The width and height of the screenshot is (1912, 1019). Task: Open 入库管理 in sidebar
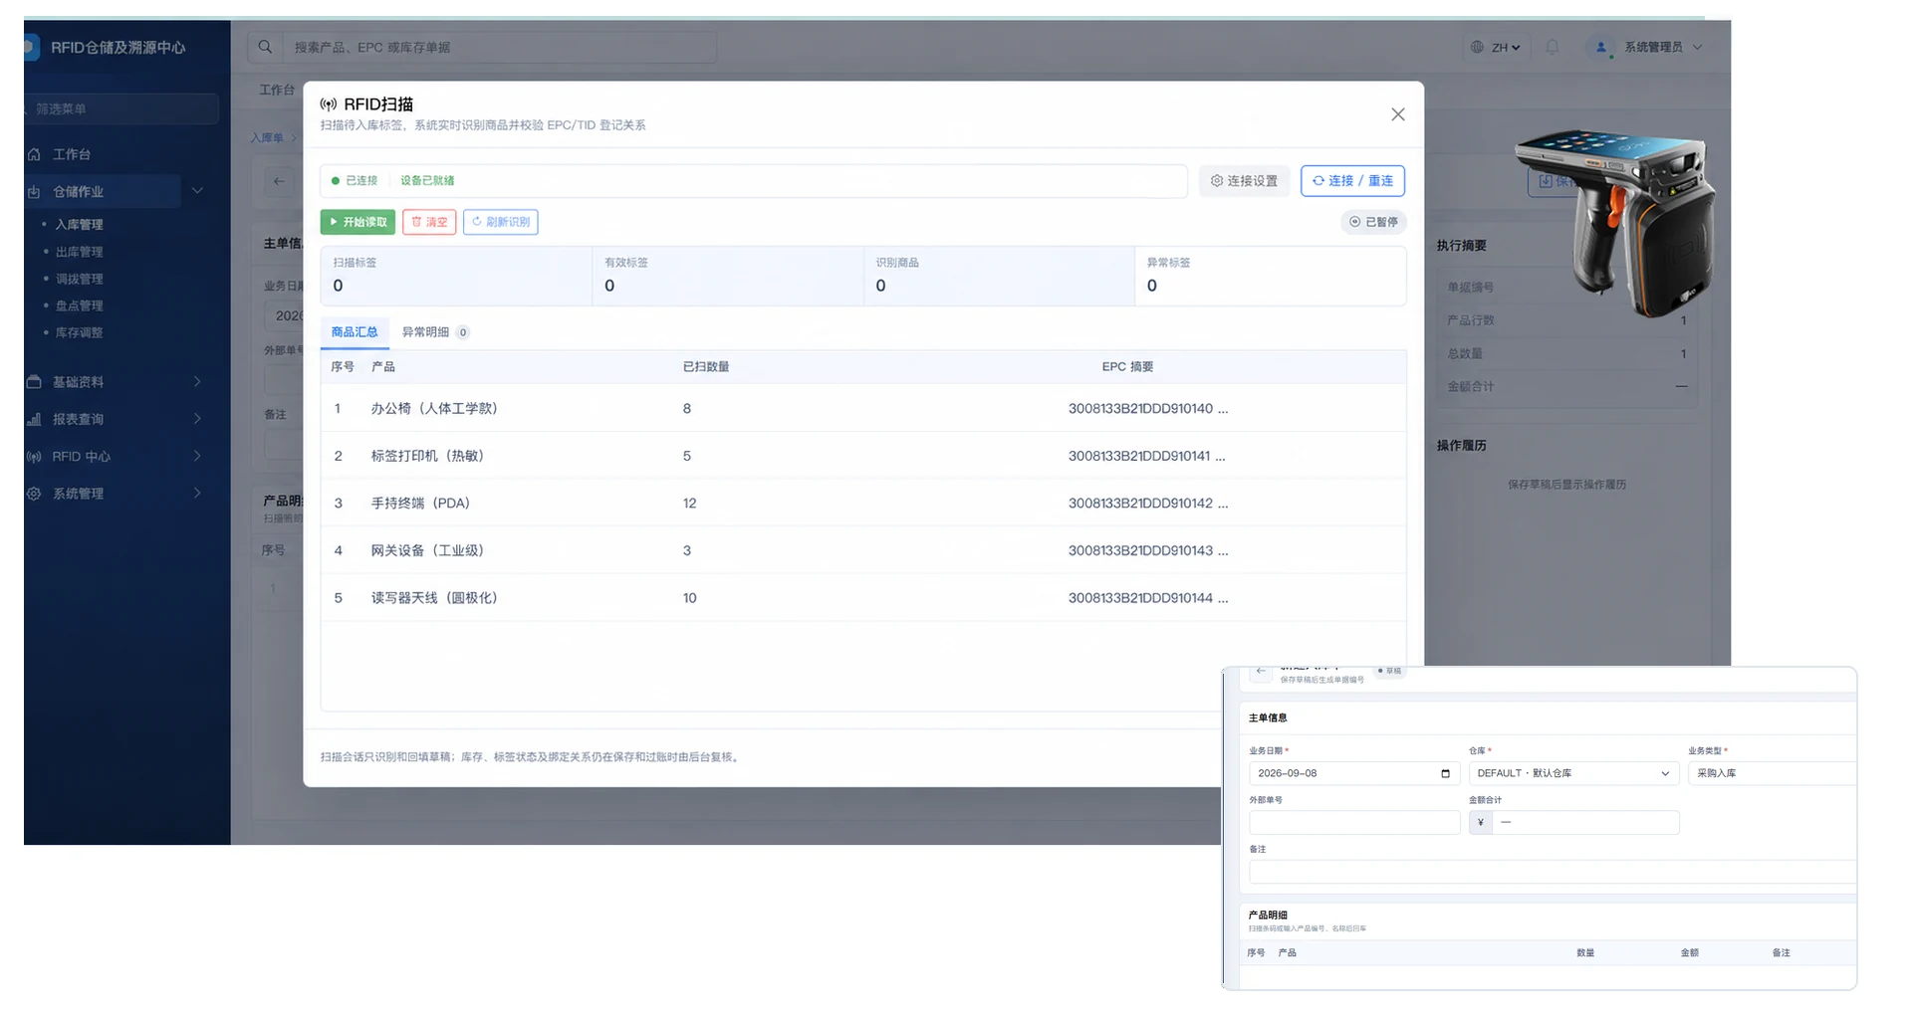tap(79, 225)
